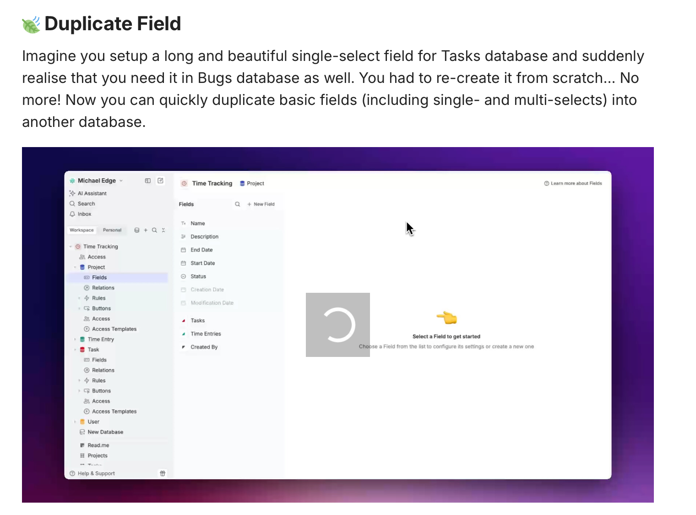Toggle the sidebar panel layout icon

(x=147, y=181)
